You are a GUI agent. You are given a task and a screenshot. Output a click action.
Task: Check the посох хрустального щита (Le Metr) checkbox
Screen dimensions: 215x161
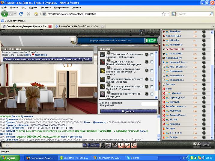152,86
